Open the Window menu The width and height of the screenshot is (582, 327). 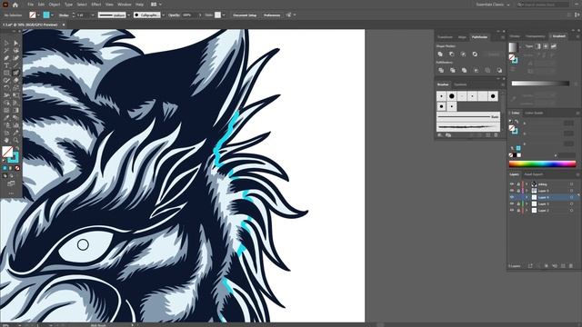[125, 5]
